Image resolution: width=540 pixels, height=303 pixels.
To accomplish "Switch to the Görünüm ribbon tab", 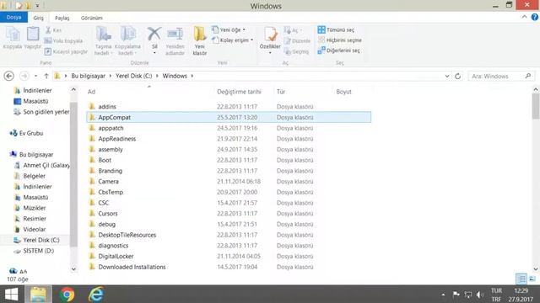I will [92, 18].
